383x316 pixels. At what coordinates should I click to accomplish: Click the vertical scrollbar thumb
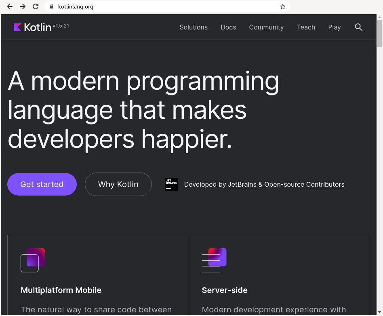pyautogui.click(x=379, y=34)
